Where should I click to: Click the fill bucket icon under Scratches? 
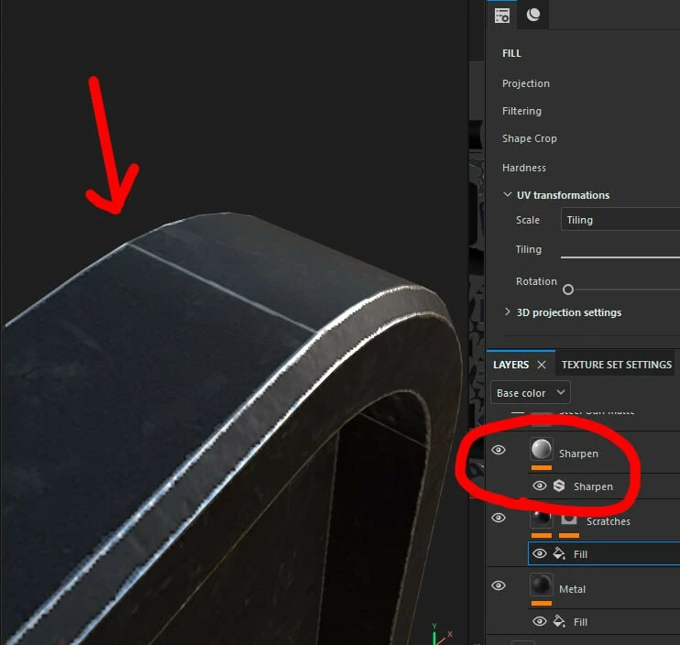point(559,553)
